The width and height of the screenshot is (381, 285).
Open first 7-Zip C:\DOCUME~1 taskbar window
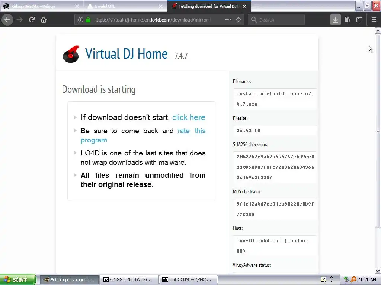point(129,280)
